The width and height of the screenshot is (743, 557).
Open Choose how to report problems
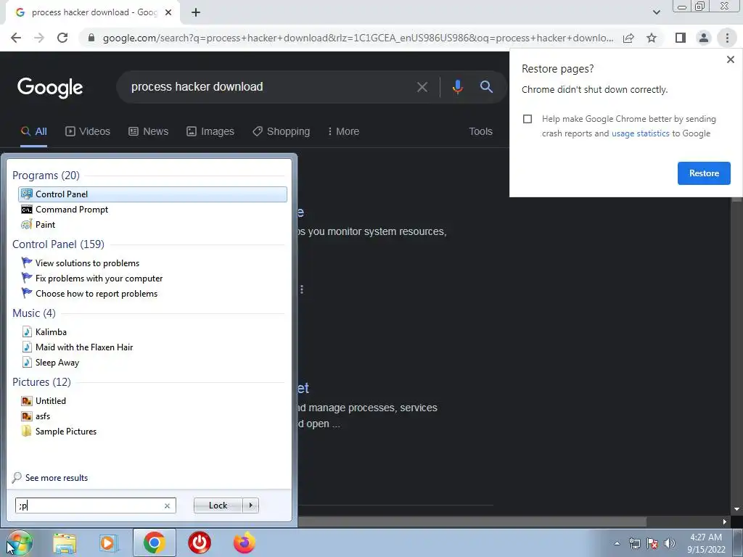(x=152, y=293)
